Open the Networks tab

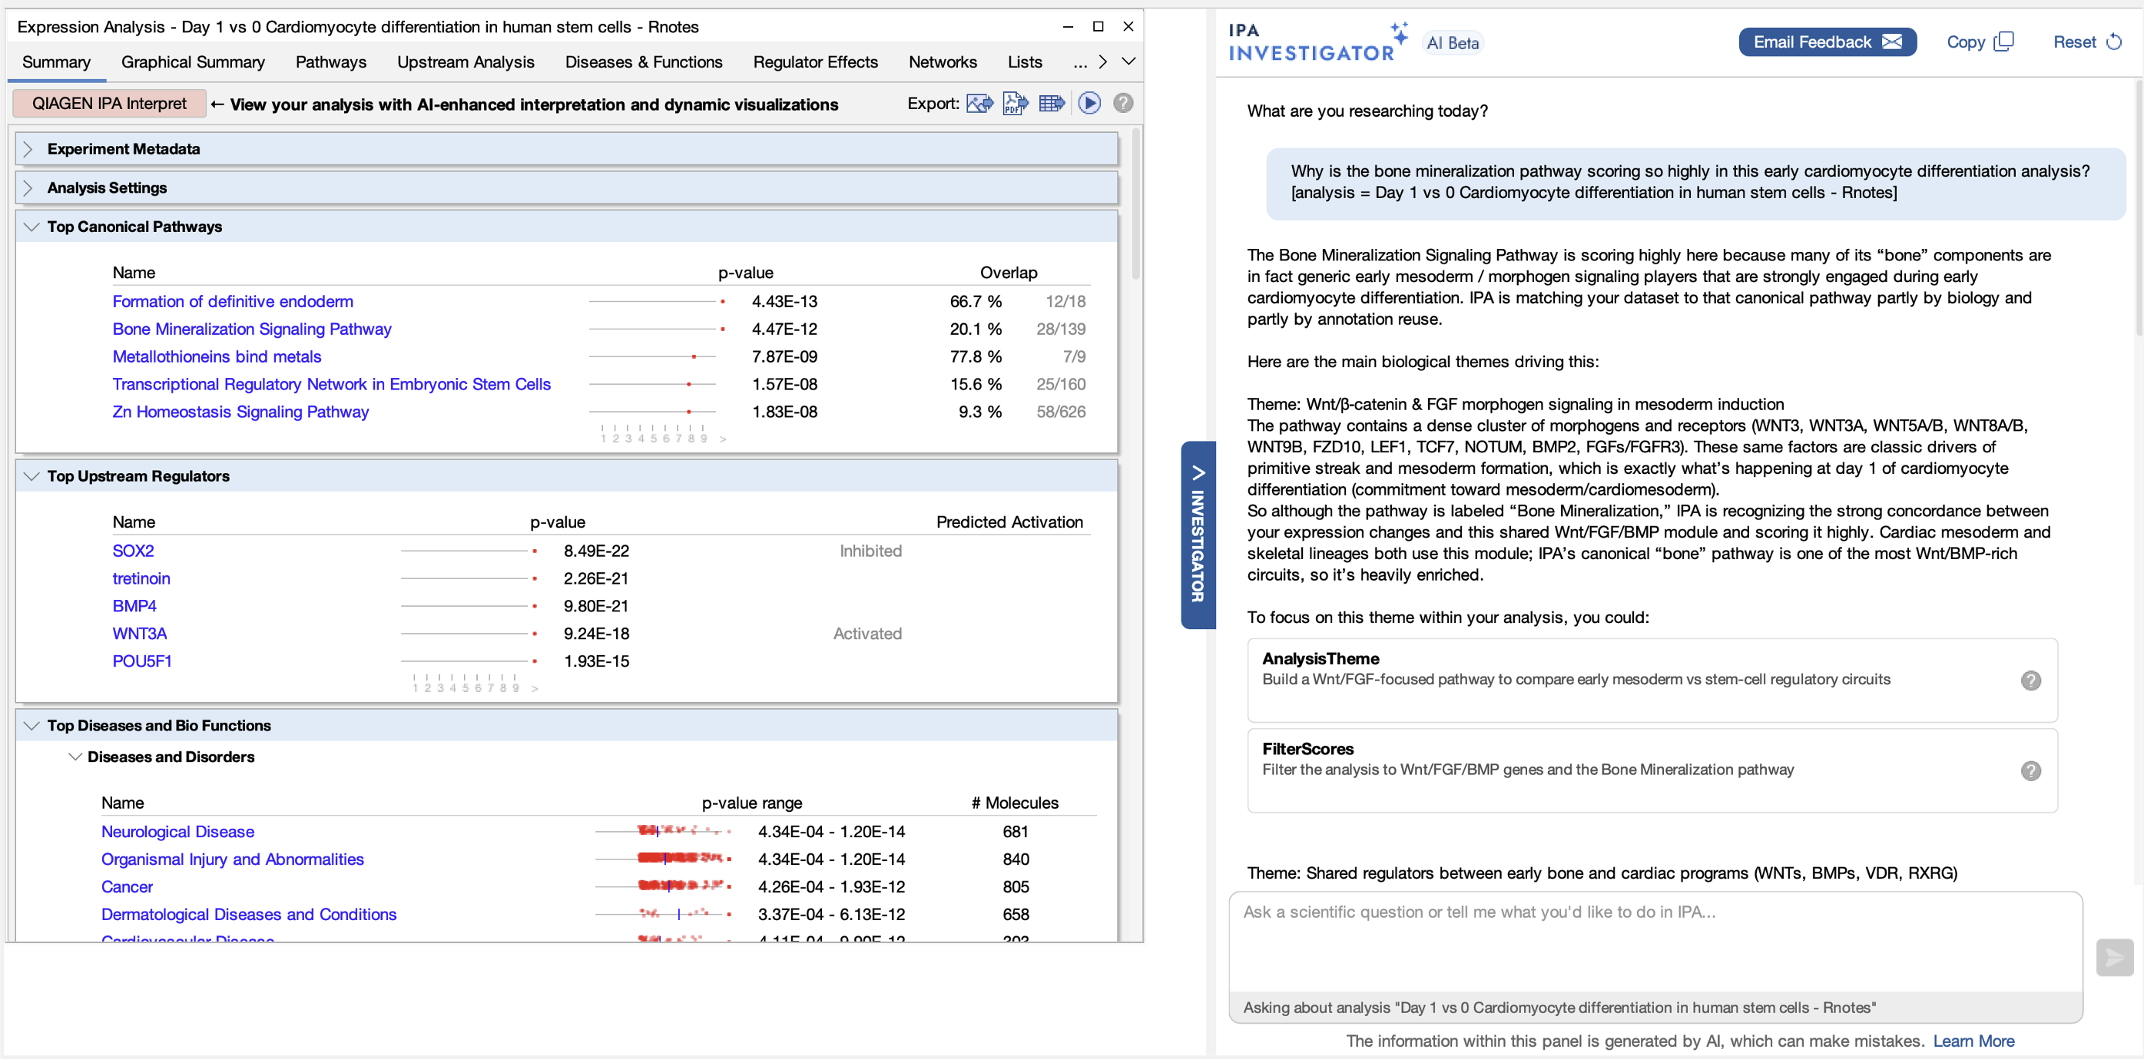tap(943, 62)
